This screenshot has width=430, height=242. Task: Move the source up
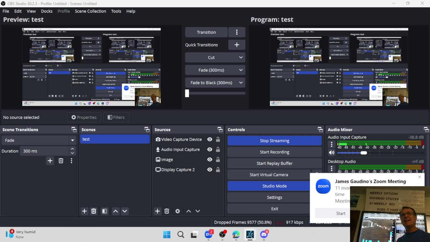(189, 211)
